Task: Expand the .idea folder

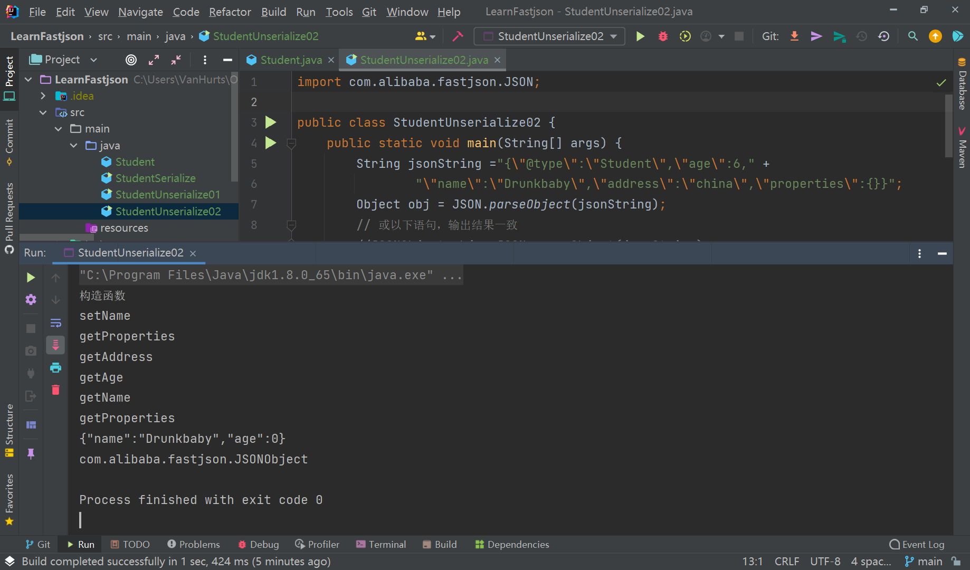Action: point(43,96)
